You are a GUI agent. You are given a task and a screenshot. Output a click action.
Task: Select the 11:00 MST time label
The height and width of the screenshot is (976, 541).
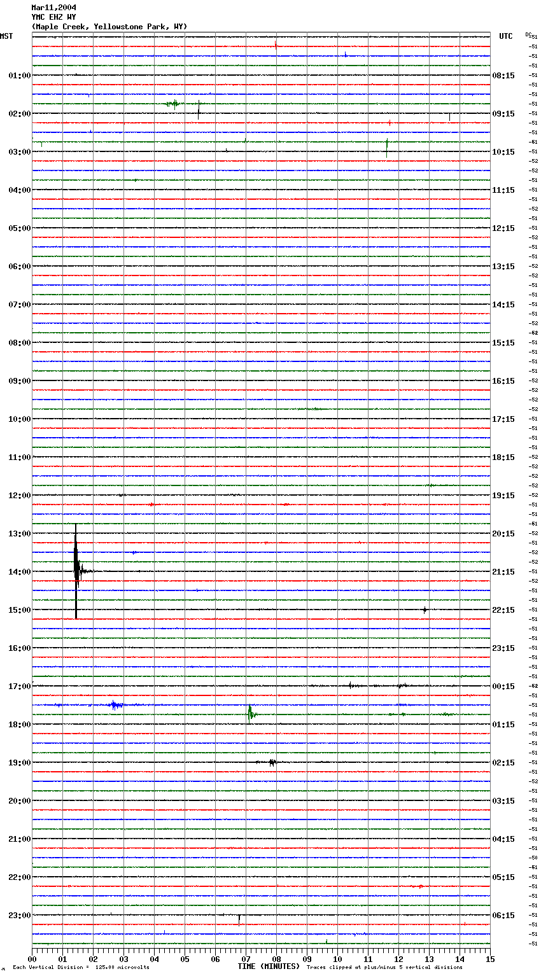click(20, 457)
